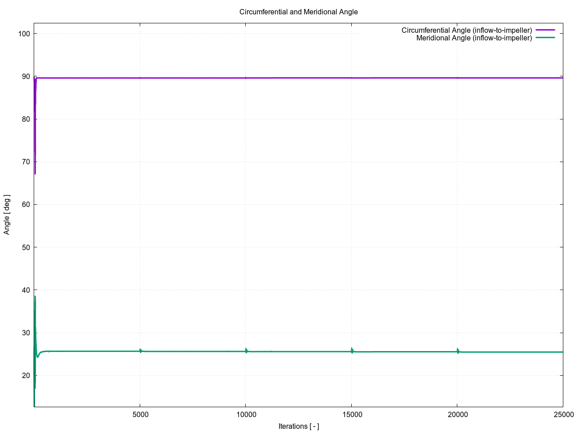Screen dimensions: 575x431
Task: Click the 100 y-axis tick label
Action: click(x=24, y=34)
